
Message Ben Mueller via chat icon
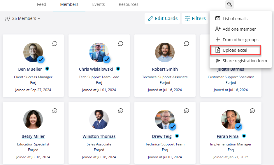click(x=55, y=44)
